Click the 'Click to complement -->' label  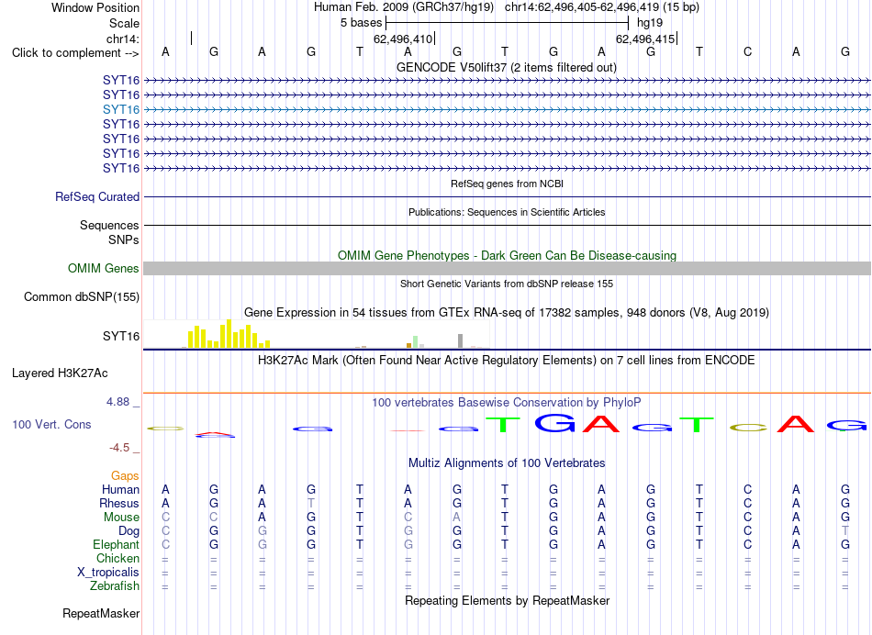pos(75,53)
